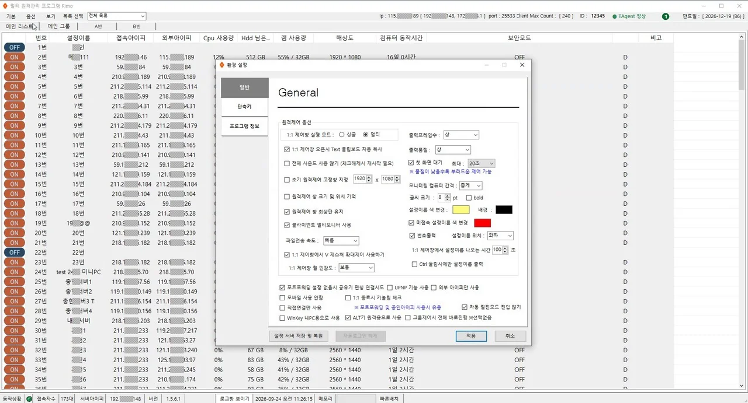Check 원격제어 창 크기 및 위치 기억
The image size is (748, 403).
point(287,197)
